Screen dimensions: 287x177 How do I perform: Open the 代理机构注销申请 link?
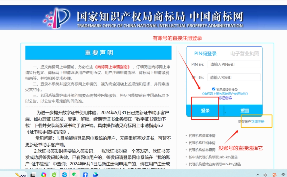point(202,143)
